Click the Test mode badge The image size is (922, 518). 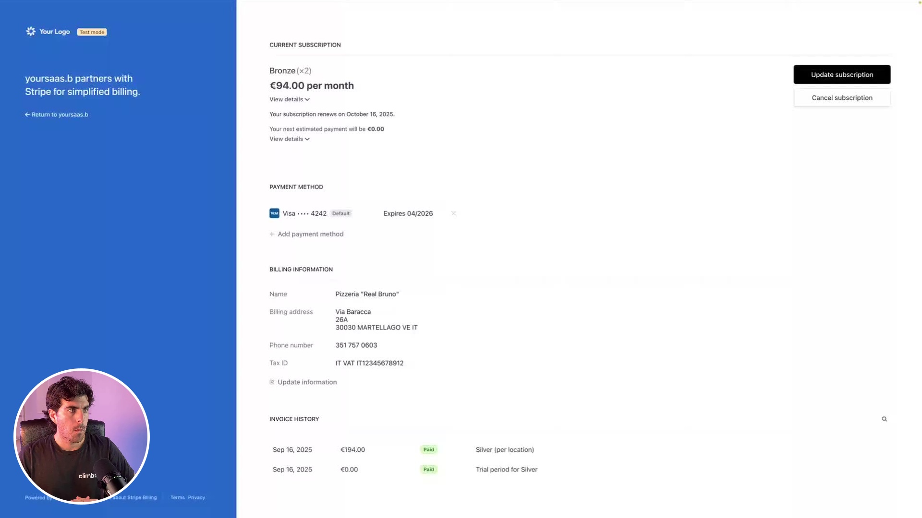coord(92,32)
